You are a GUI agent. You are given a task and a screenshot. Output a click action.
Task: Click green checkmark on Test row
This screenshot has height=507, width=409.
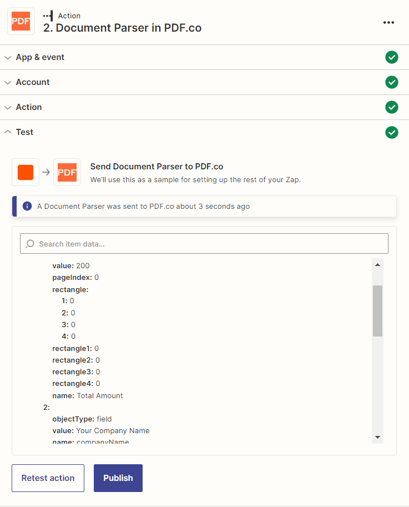point(392,132)
